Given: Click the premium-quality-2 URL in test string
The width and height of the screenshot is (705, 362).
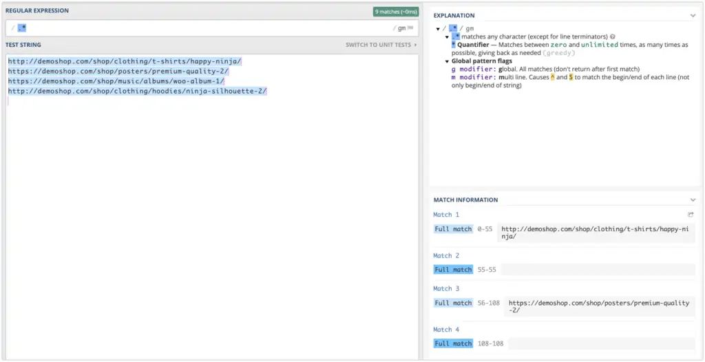Looking at the screenshot, I should [118, 72].
